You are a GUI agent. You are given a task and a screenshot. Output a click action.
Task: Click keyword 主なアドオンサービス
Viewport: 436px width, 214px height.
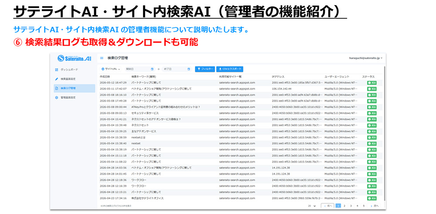coord(144,131)
